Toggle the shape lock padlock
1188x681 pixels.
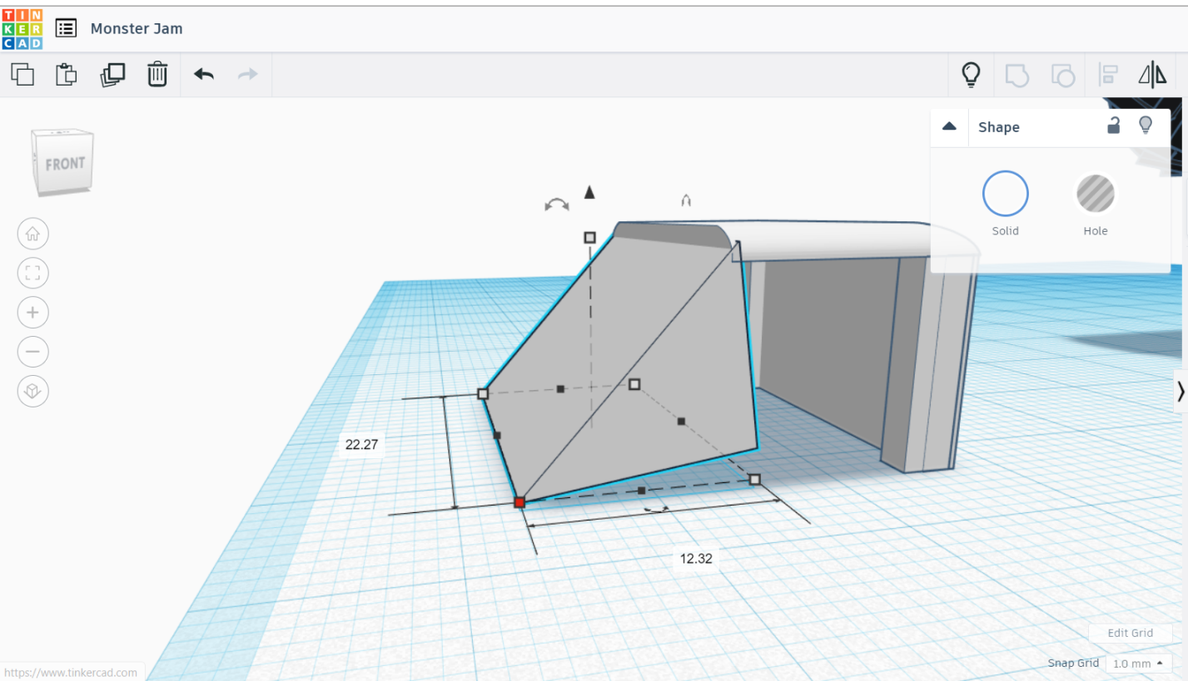tap(1113, 126)
